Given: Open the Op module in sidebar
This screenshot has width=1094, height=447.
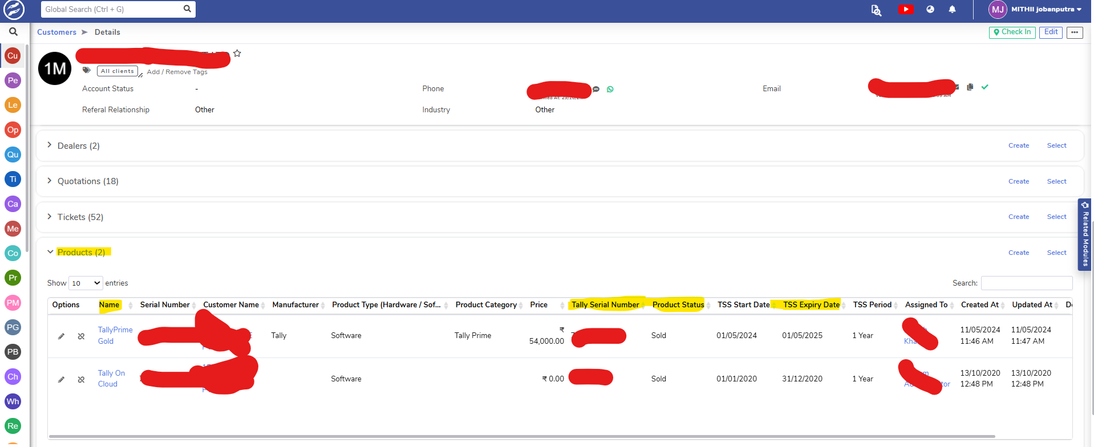Looking at the screenshot, I should pyautogui.click(x=13, y=130).
